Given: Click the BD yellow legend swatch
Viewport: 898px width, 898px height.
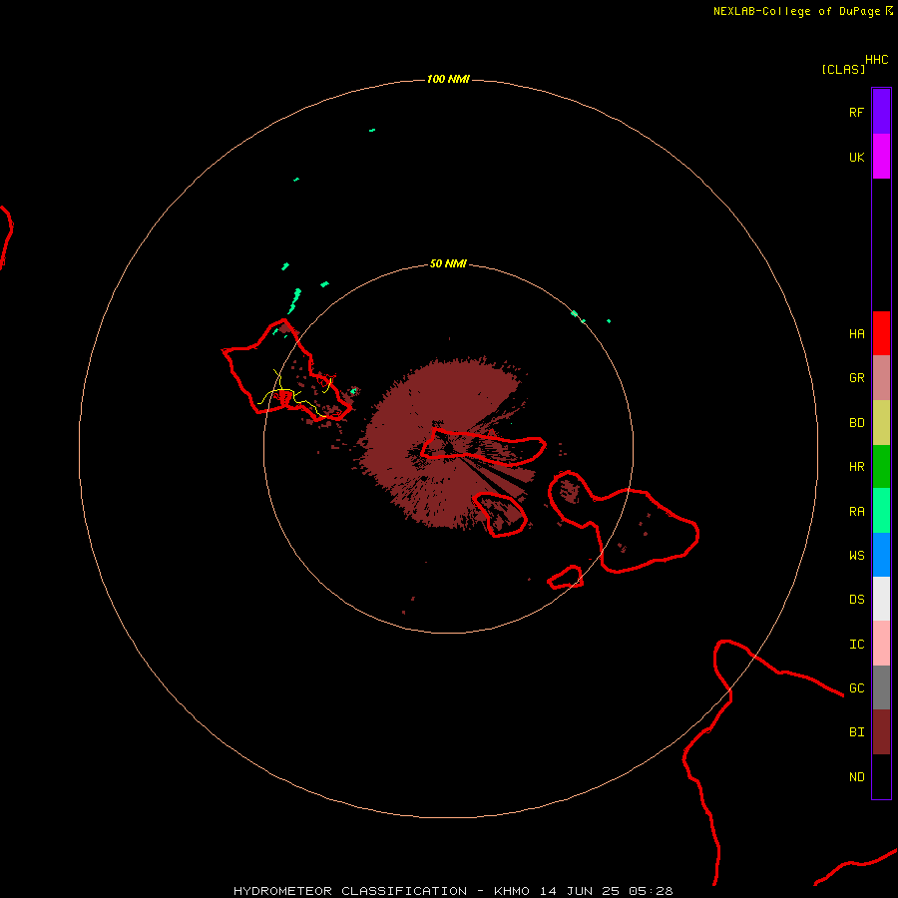Looking at the screenshot, I should coord(881,423).
